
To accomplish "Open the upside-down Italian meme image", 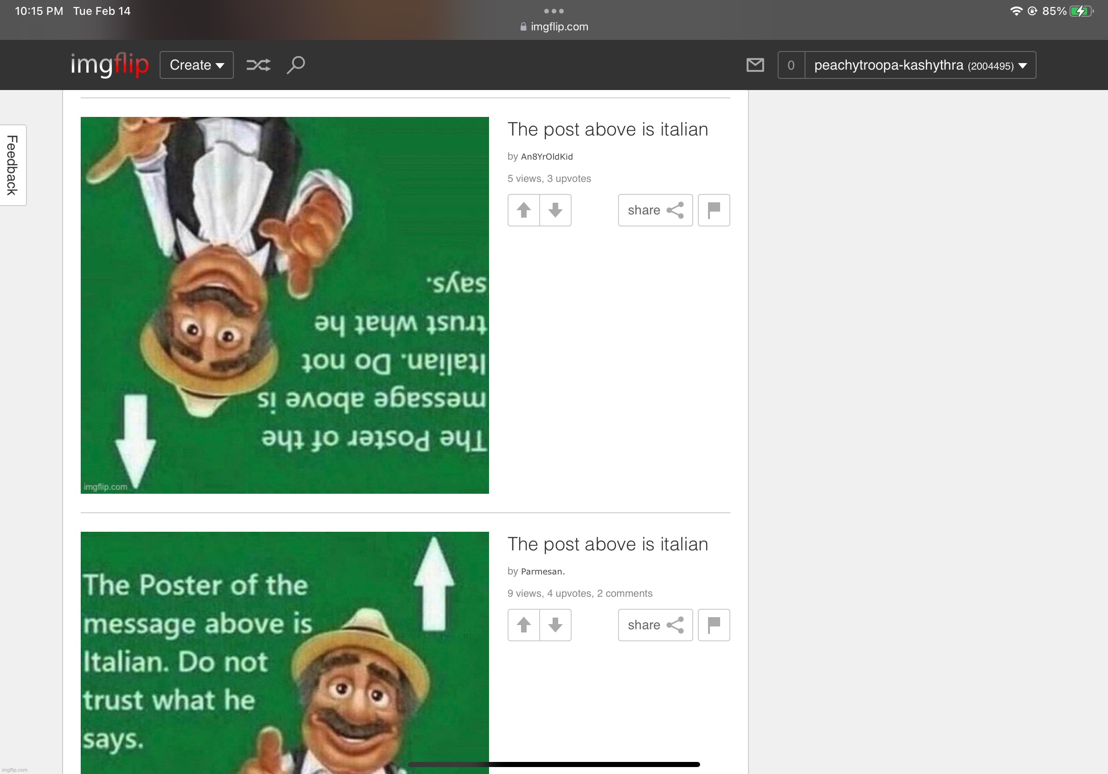I will click(x=285, y=305).
